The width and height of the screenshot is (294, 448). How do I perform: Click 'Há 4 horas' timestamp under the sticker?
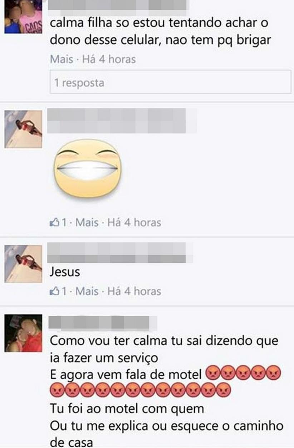click(x=134, y=222)
